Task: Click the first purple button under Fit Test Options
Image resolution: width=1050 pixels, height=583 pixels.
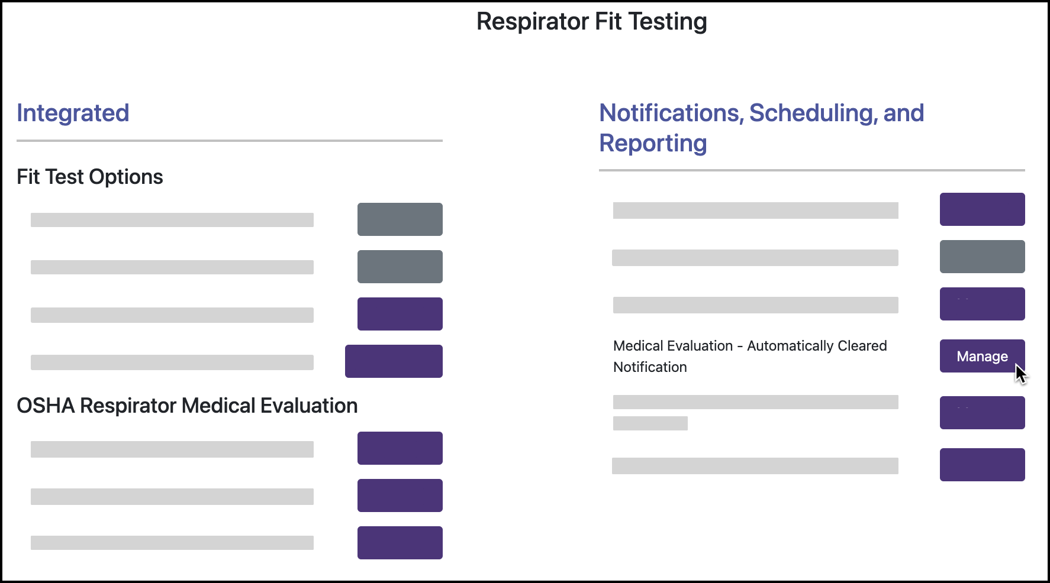Action: [x=400, y=313]
